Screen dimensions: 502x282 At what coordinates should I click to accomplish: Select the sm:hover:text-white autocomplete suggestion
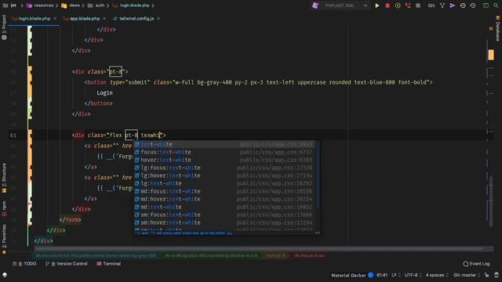tap(224, 222)
